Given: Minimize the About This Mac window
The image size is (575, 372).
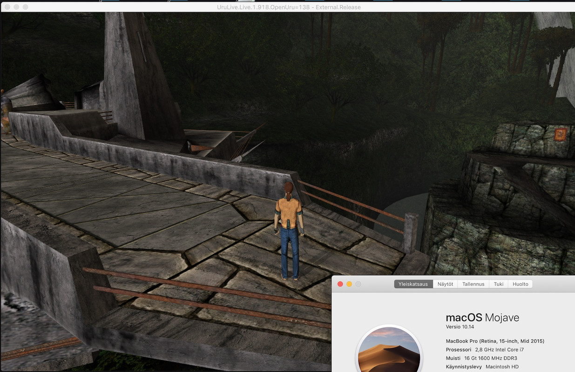Looking at the screenshot, I should tap(349, 284).
